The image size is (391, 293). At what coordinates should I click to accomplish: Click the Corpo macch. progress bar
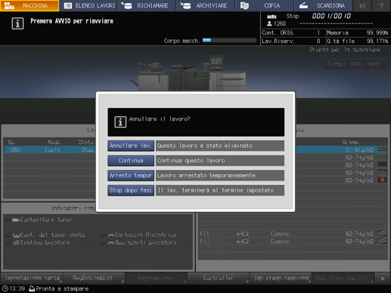pos(229,41)
